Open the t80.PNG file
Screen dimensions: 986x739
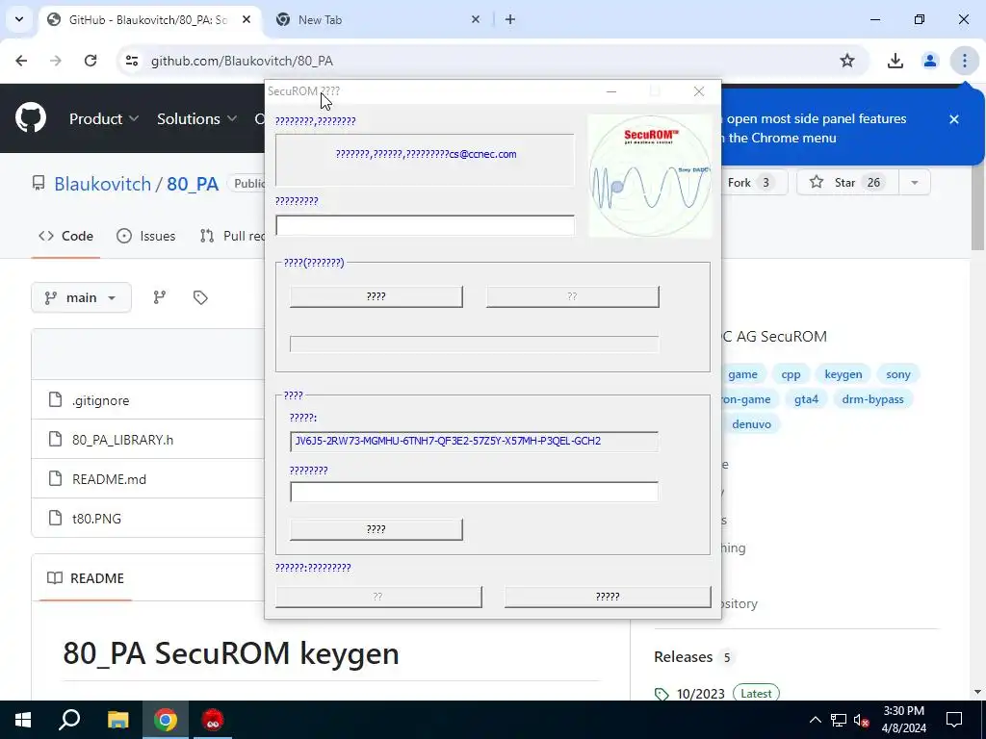tap(97, 519)
